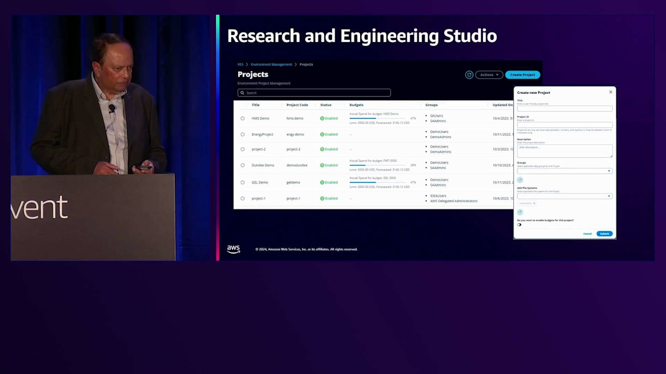The image size is (666, 374).
Task: Click the Enabled check icon for project-2
Action: click(x=322, y=149)
